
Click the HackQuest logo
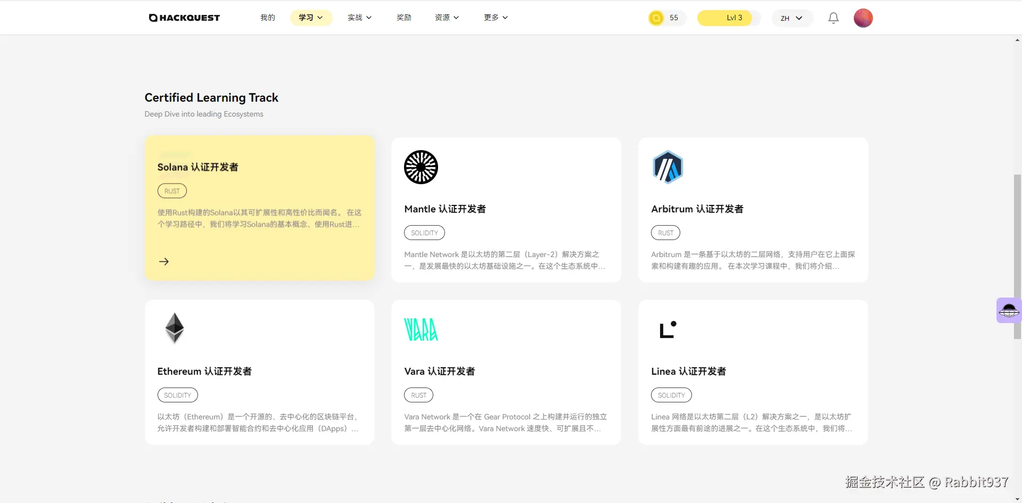184,18
